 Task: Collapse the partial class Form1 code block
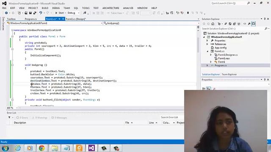(12, 36)
